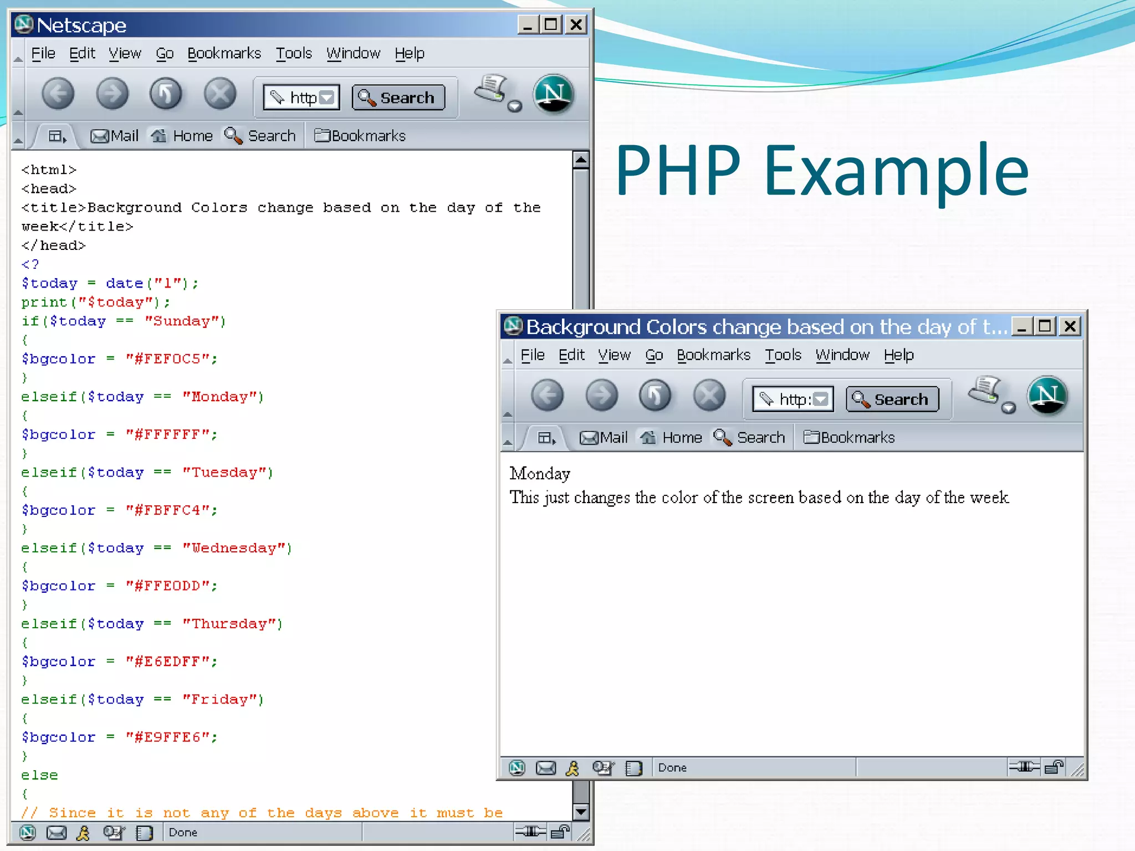The height and width of the screenshot is (851, 1135).
Task: Click http: location field in Background Colors window
Action: (x=793, y=399)
